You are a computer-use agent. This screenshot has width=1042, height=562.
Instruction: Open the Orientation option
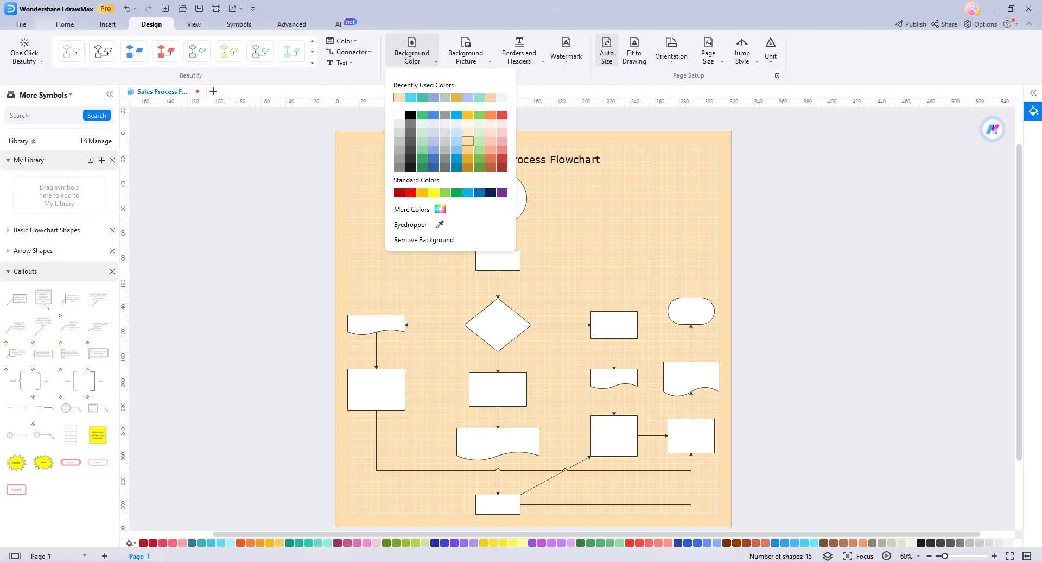pyautogui.click(x=671, y=50)
